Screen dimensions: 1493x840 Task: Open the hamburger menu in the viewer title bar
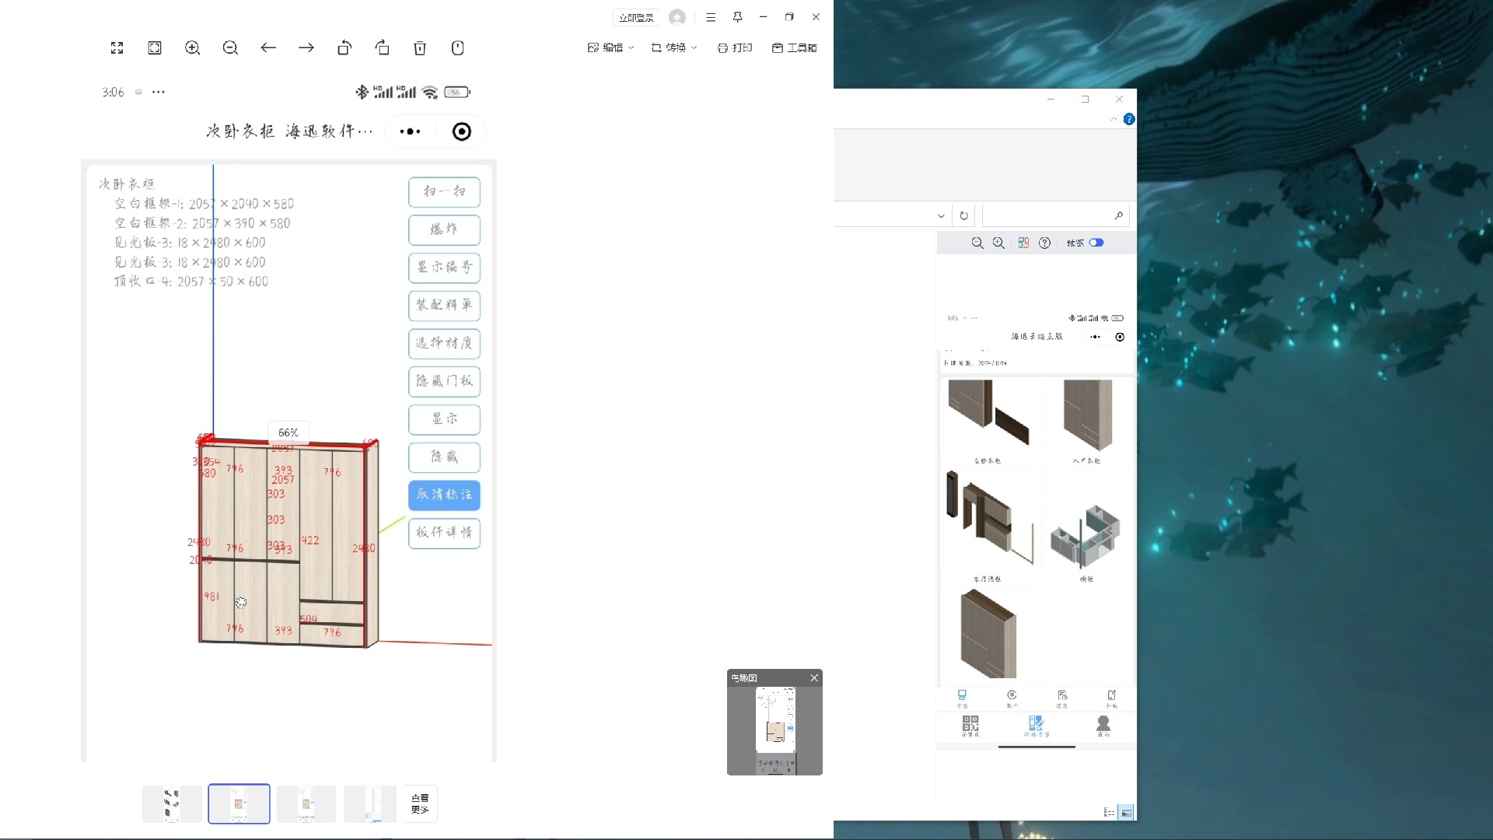pyautogui.click(x=711, y=17)
